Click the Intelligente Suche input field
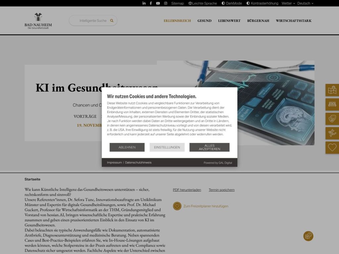This screenshot has width=339, height=254. (93, 20)
